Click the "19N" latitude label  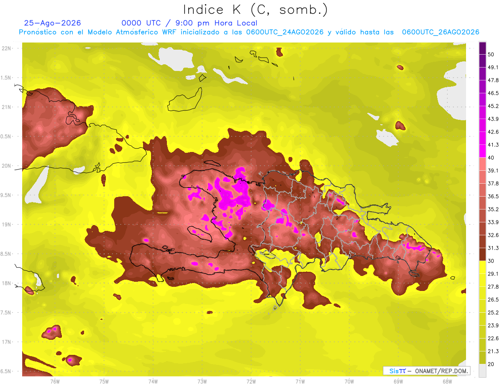7,225
